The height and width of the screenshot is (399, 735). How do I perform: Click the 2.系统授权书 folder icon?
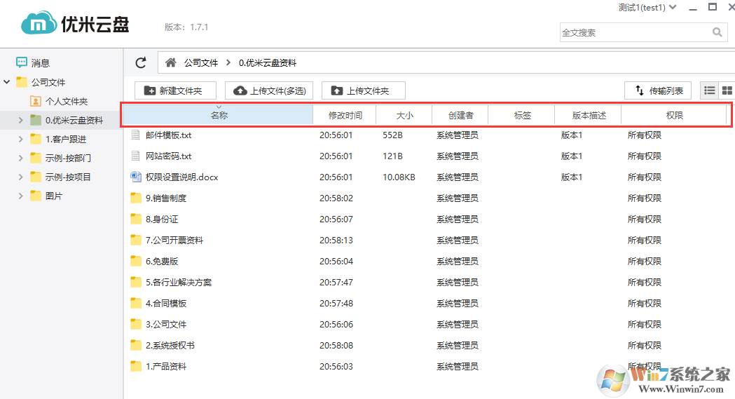click(x=135, y=345)
